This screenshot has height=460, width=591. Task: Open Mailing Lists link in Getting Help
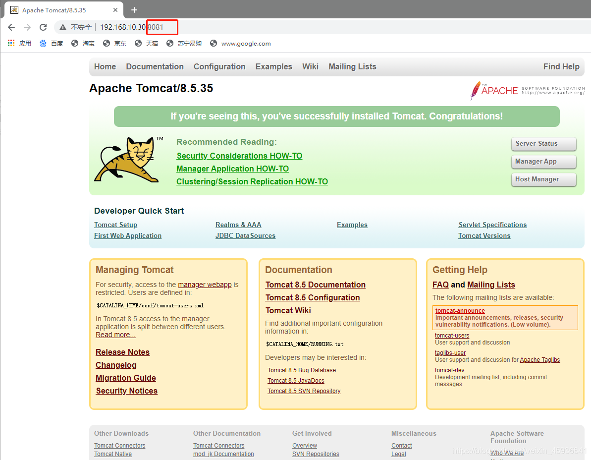pos(491,285)
